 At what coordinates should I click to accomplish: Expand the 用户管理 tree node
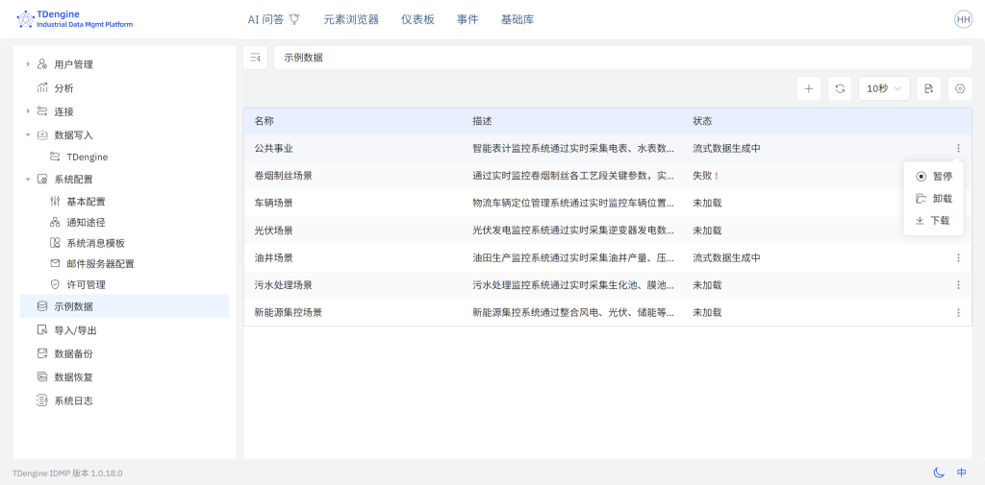coord(28,64)
